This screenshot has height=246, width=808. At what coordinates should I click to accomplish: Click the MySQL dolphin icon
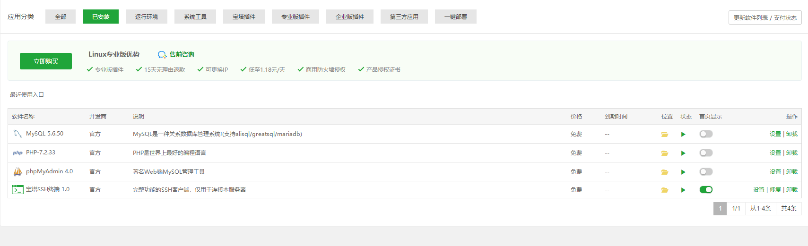pyautogui.click(x=17, y=134)
